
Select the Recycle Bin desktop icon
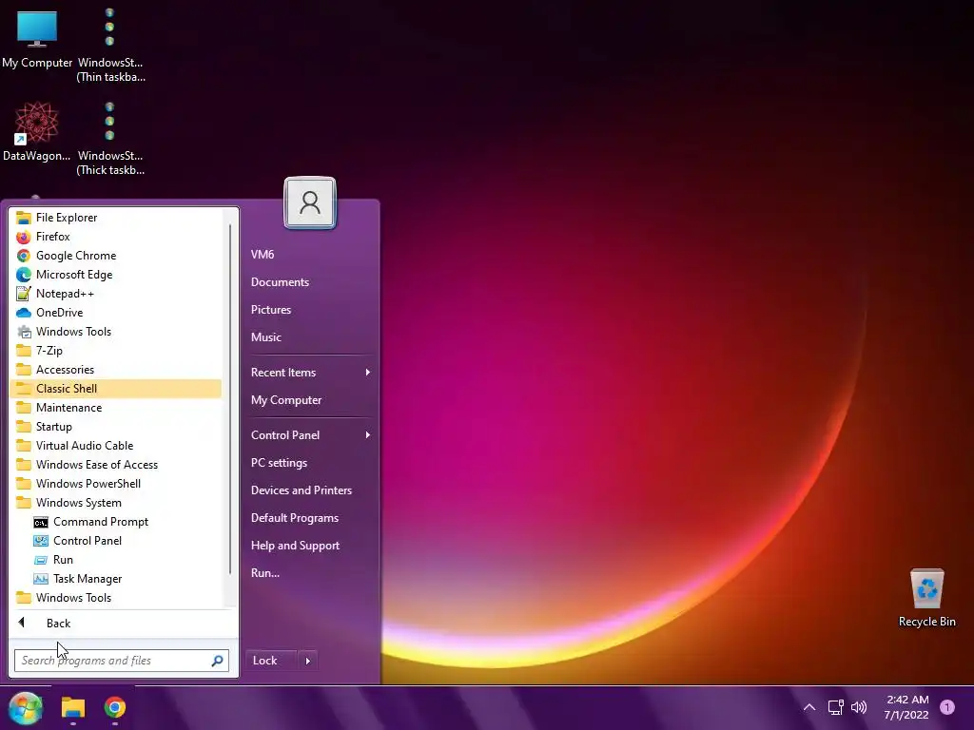(x=926, y=599)
